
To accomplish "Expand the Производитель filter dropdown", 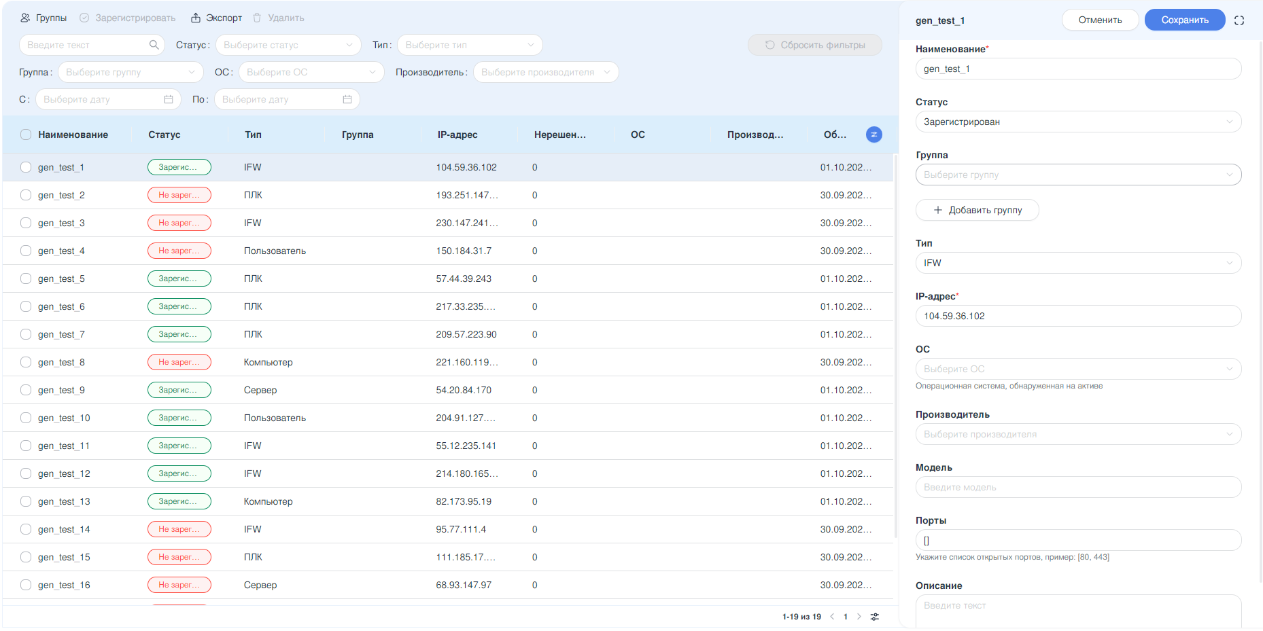I will [545, 72].
